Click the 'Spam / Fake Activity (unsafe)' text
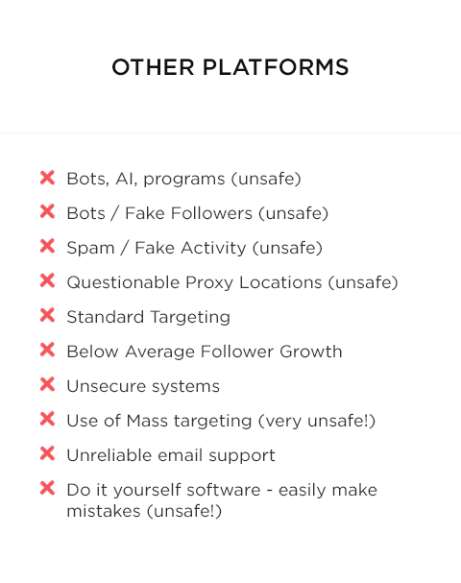Viewport: 461px width, 583px height. [194, 248]
